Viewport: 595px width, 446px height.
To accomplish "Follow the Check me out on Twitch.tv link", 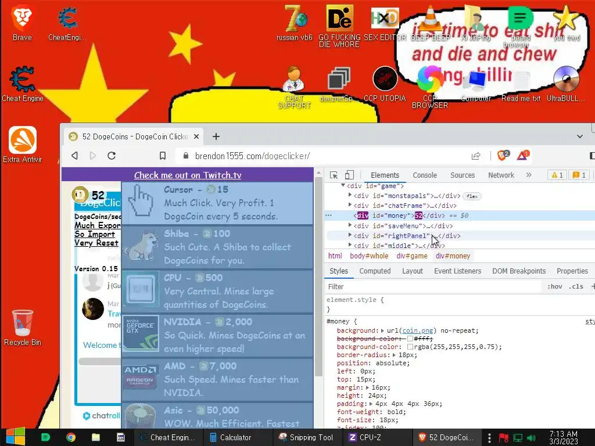I will (188, 175).
